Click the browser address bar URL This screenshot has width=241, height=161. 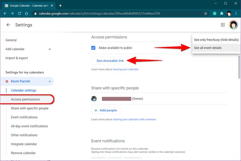99,13
